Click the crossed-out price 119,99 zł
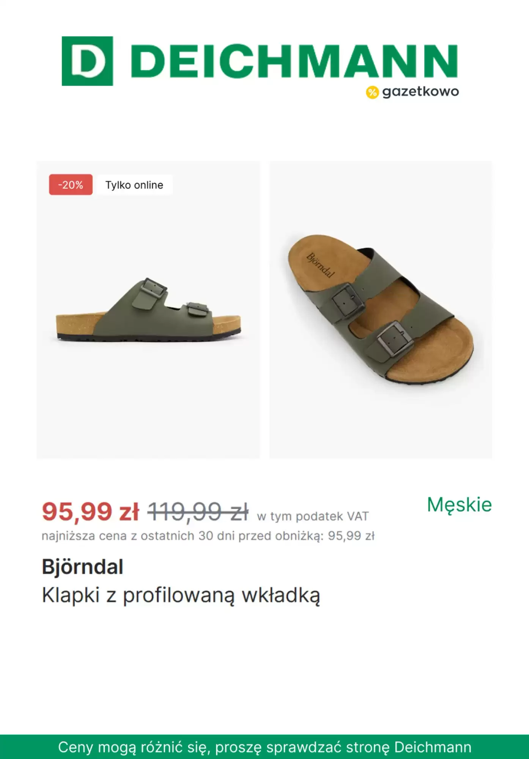 coord(198,511)
